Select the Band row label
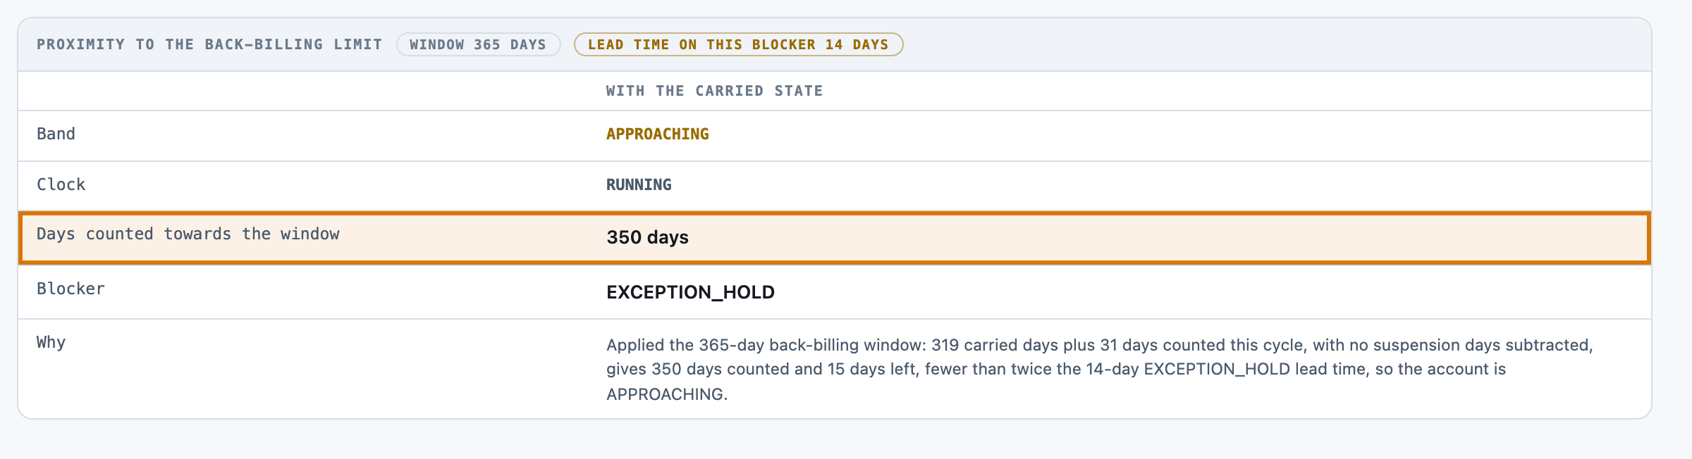 pos(56,134)
